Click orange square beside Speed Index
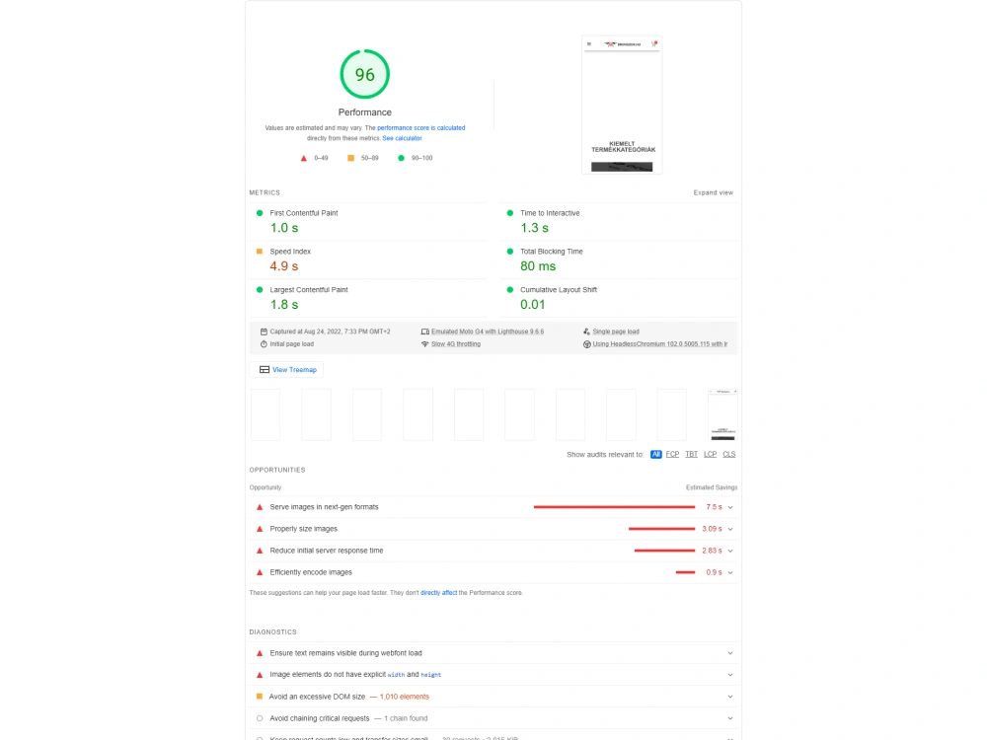 260,251
